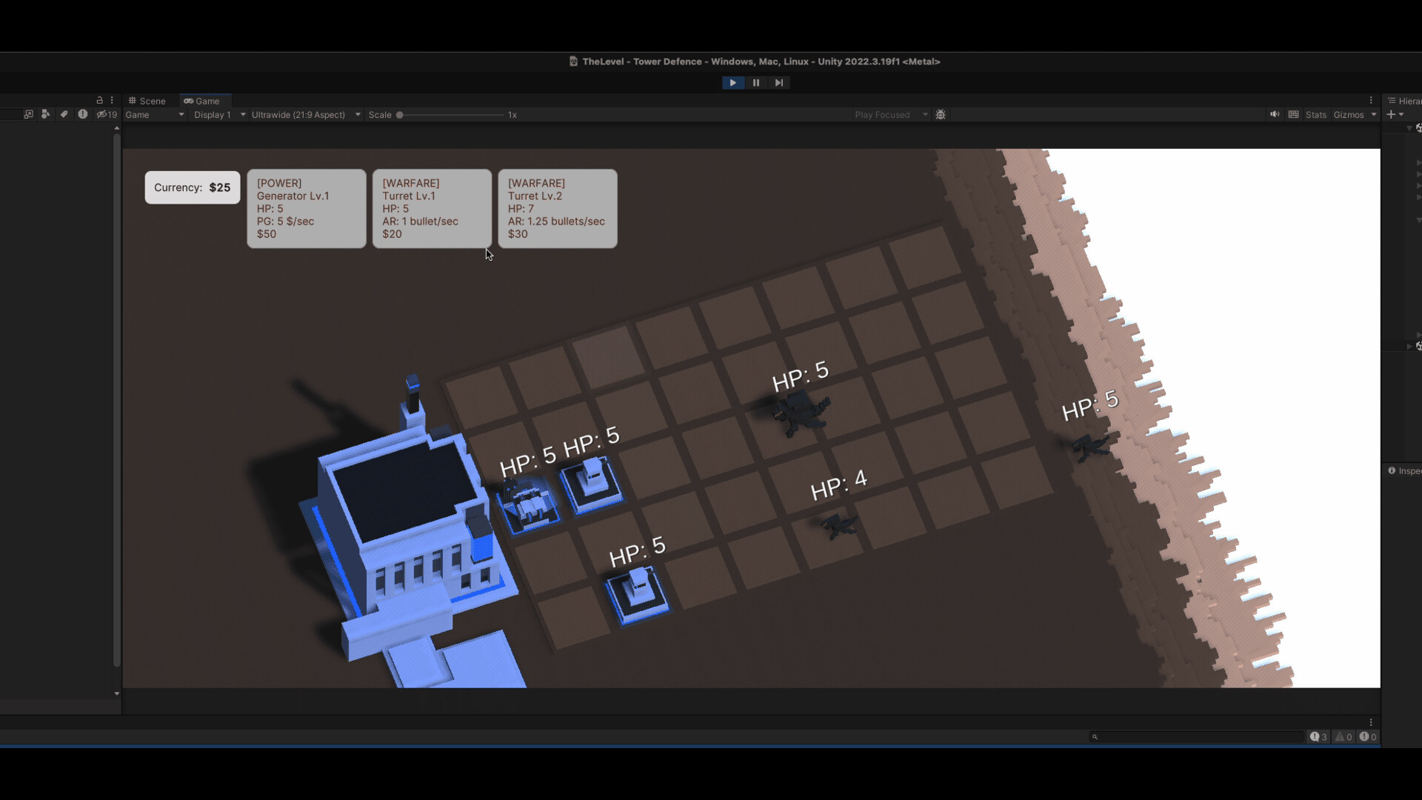Toggle error messages showing 3 in Console
1422x800 pixels.
point(1317,736)
